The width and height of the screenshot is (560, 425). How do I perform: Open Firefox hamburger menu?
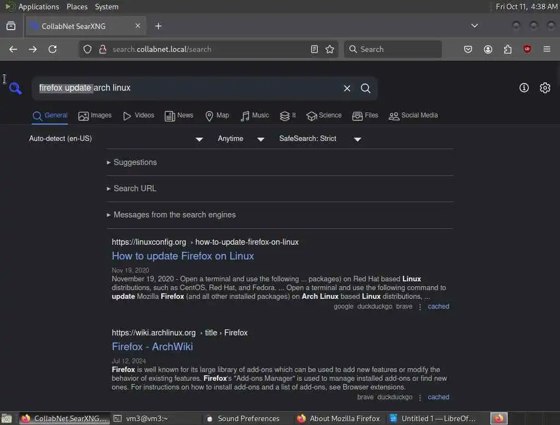tap(547, 49)
